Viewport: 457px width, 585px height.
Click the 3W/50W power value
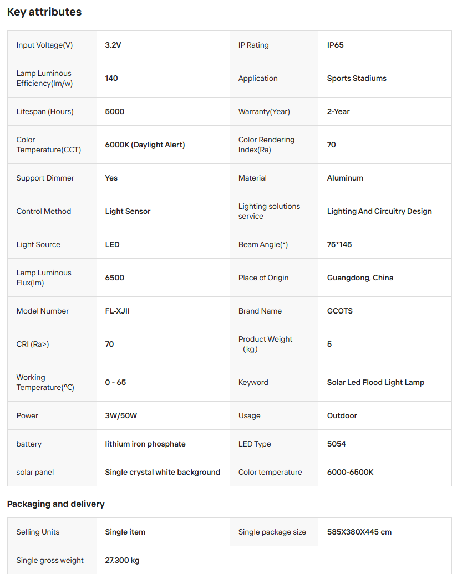[x=120, y=415]
